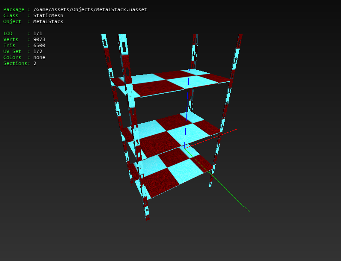Click the green Verts label
This screenshot has width=341, height=261.
click(x=11, y=39)
